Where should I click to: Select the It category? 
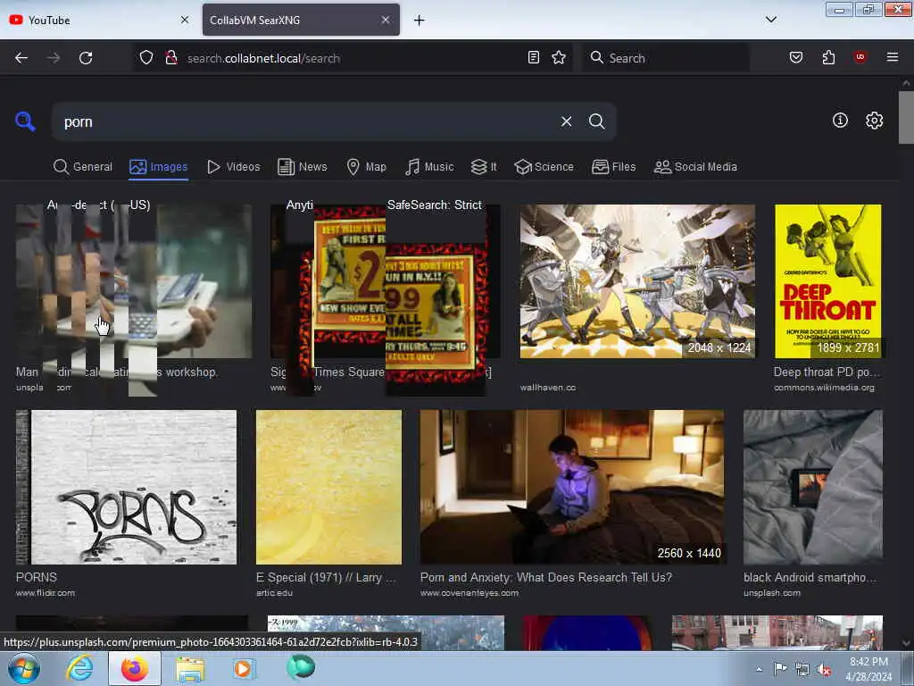point(484,167)
